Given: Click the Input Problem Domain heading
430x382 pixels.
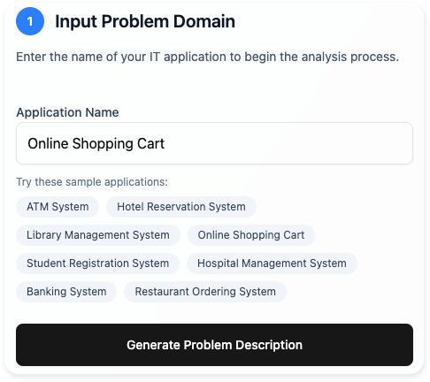Looking at the screenshot, I should (145, 21).
